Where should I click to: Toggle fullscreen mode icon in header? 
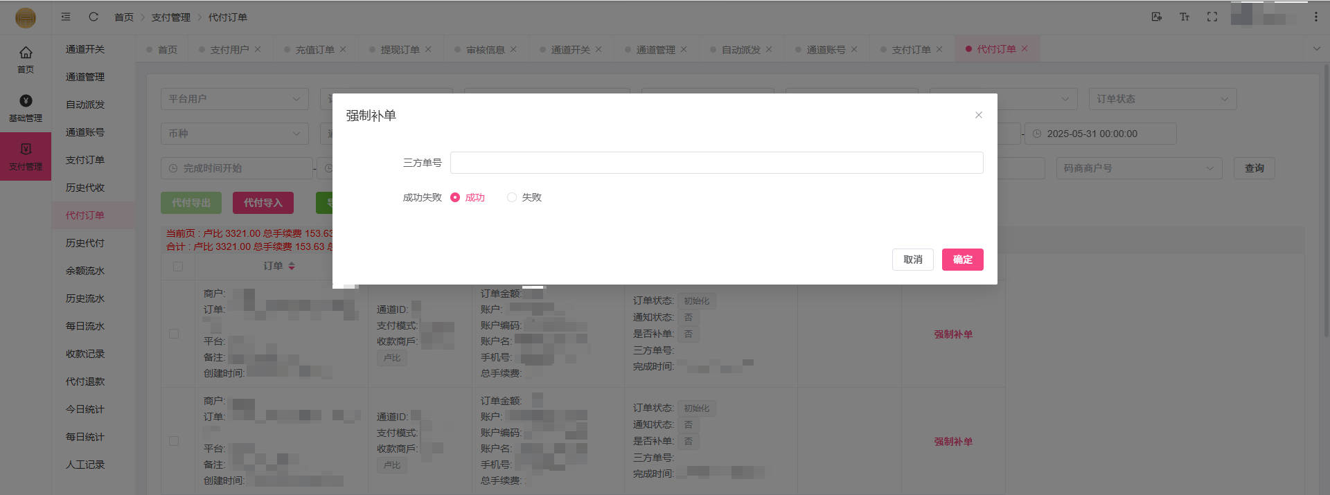pos(1212,17)
